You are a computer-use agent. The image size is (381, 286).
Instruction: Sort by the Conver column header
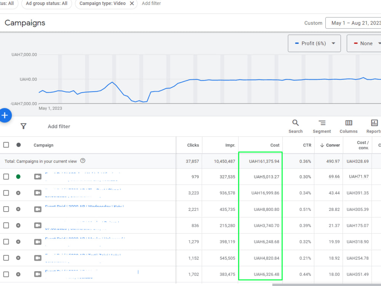point(330,145)
